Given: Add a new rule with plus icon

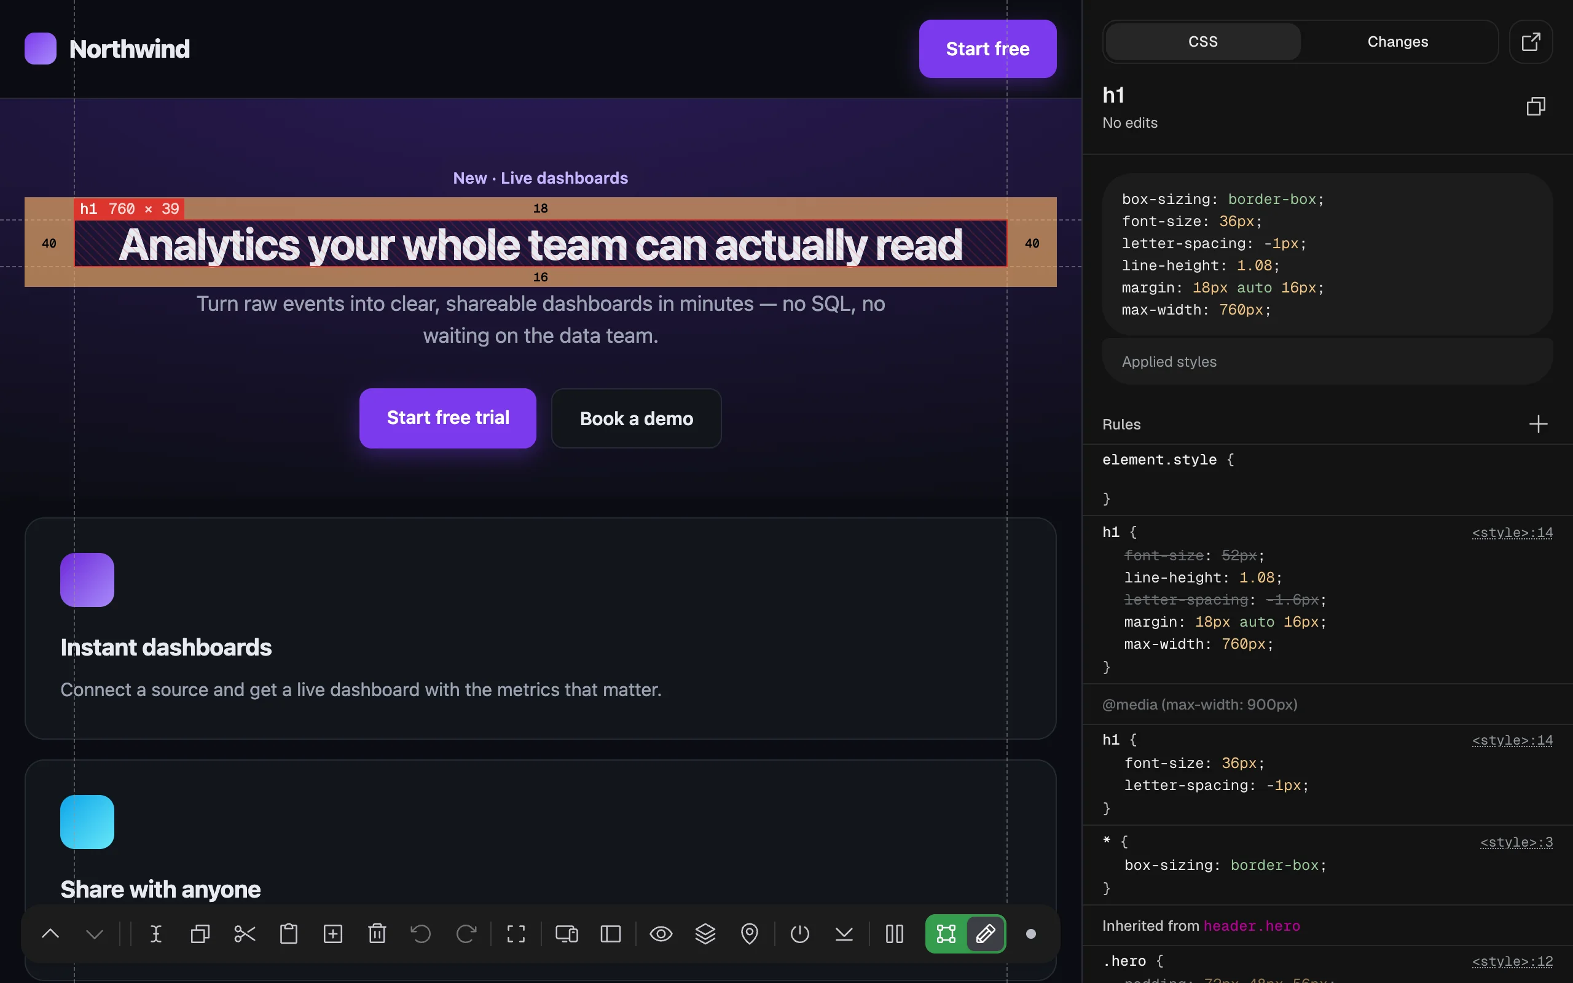Looking at the screenshot, I should [x=1538, y=424].
